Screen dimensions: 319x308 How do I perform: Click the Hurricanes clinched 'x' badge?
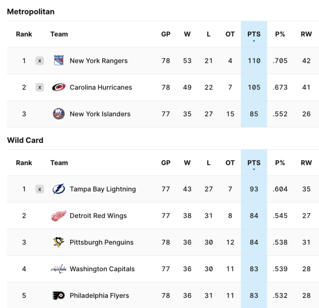coord(39,87)
